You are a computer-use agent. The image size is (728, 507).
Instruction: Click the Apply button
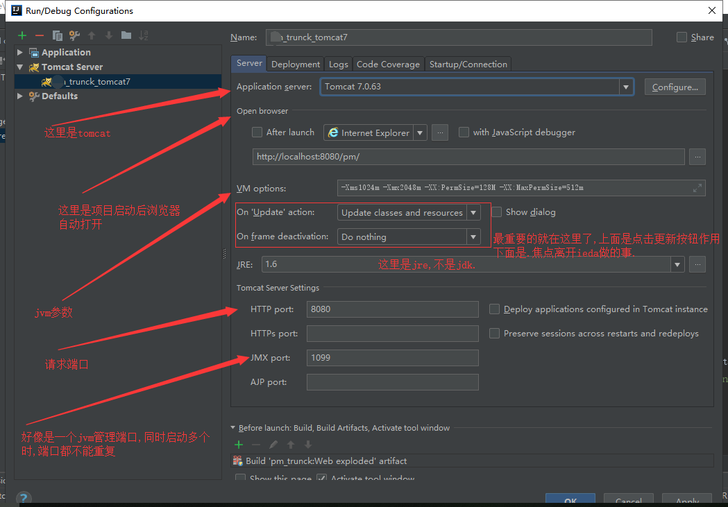(x=687, y=500)
